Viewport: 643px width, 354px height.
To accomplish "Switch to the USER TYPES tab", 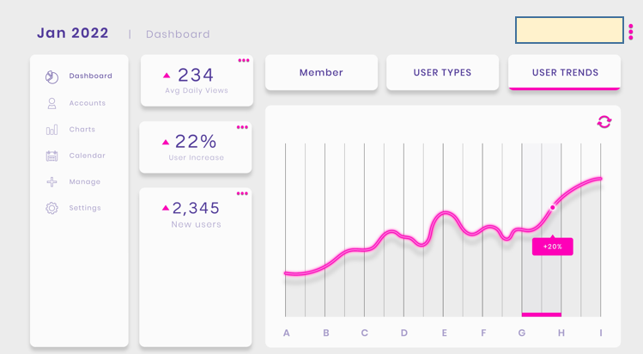I will pyautogui.click(x=442, y=73).
